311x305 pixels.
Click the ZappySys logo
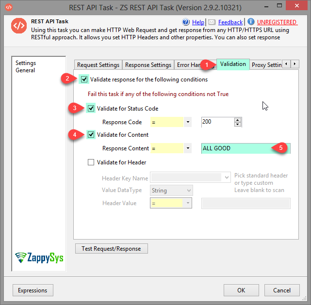click(x=39, y=257)
